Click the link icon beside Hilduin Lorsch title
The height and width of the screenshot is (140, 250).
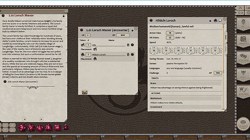pos(151,20)
